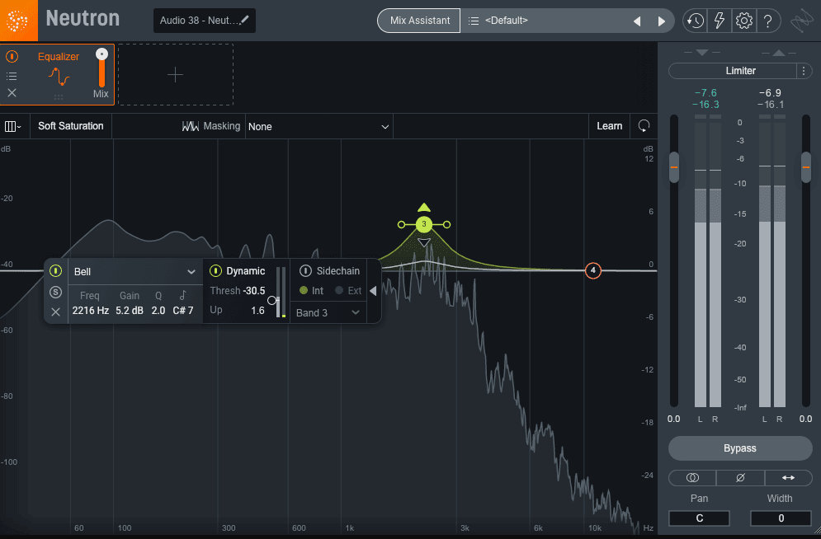Toggle phase invert icon
The image size is (821, 539).
click(x=740, y=477)
